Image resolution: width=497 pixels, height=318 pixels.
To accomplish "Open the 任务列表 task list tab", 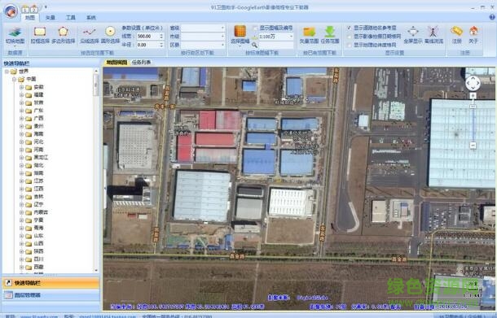I will (x=142, y=63).
